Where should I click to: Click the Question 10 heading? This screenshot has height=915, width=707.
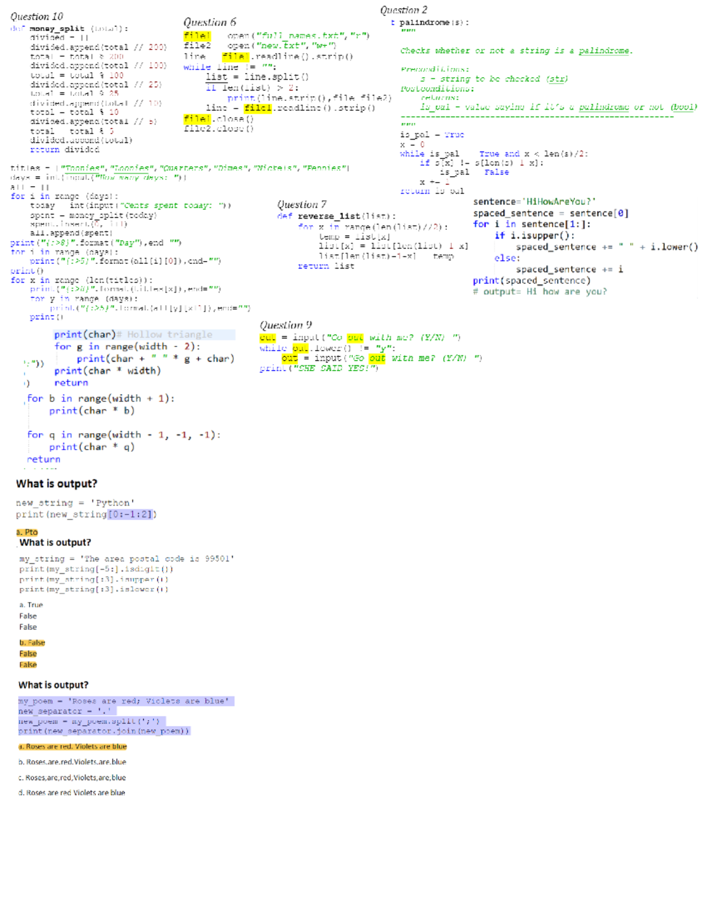35,16
